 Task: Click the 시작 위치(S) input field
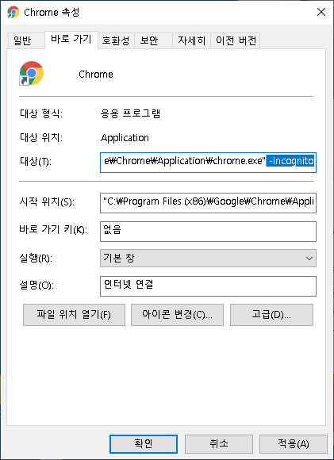pos(208,203)
